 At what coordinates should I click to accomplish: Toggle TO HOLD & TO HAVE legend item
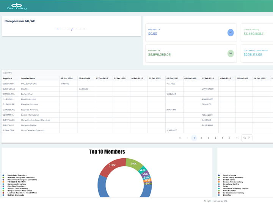point(14,182)
